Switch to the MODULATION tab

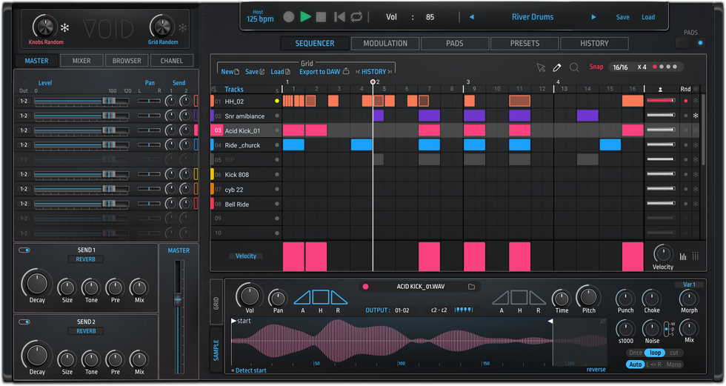pyautogui.click(x=385, y=44)
